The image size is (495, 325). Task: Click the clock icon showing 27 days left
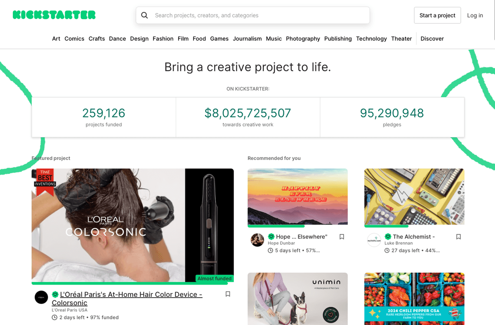click(387, 250)
